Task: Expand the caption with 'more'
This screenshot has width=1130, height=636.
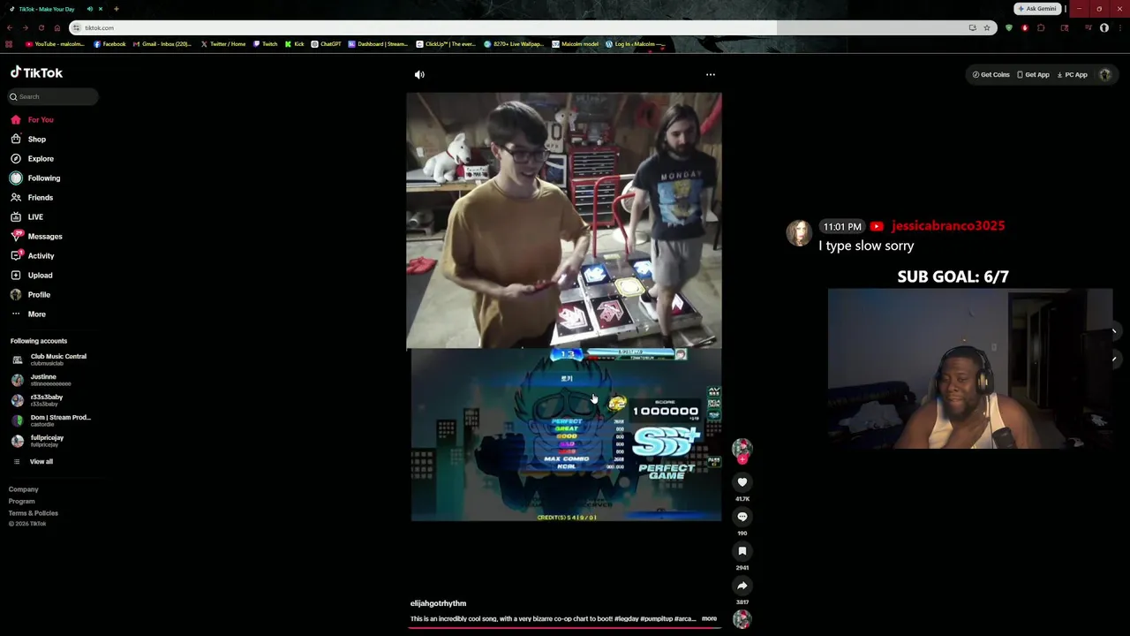Action: click(709, 618)
